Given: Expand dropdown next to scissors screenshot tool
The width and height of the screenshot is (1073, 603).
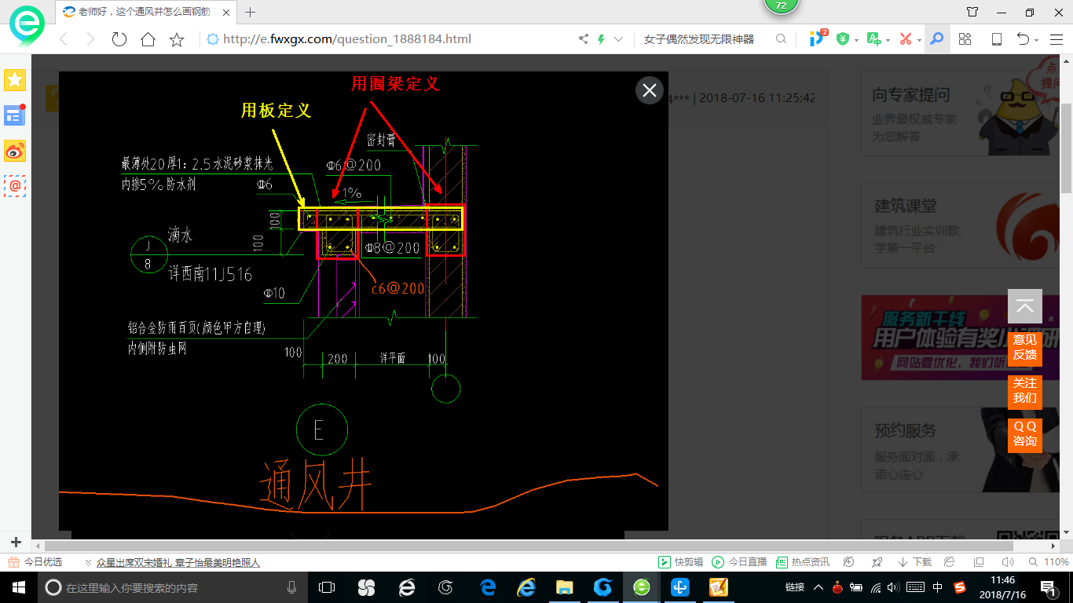Looking at the screenshot, I should [x=919, y=40].
